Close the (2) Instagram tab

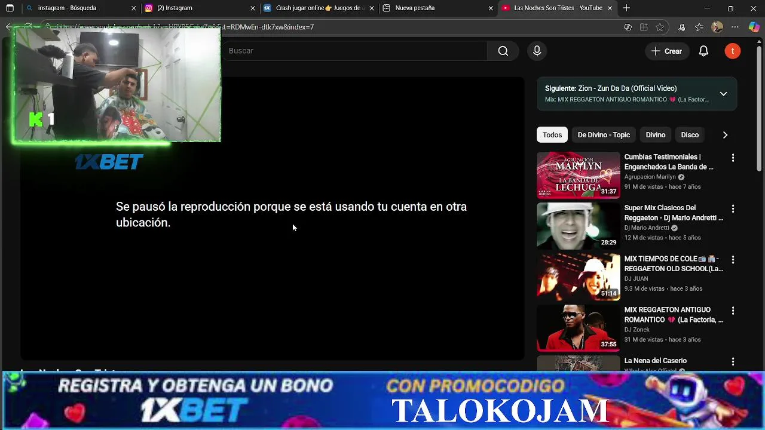252,8
